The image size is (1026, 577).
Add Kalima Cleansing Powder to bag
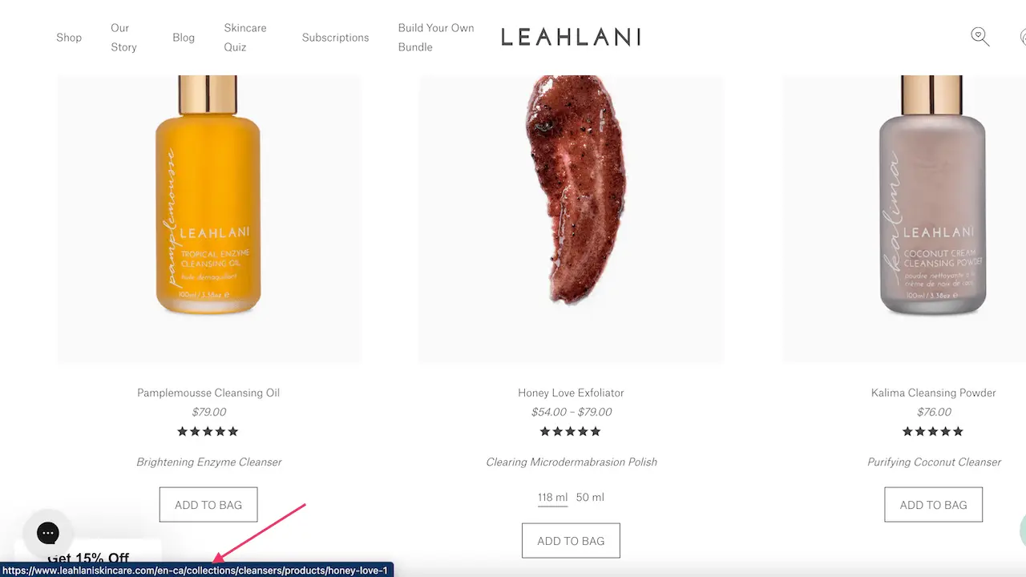(x=933, y=504)
